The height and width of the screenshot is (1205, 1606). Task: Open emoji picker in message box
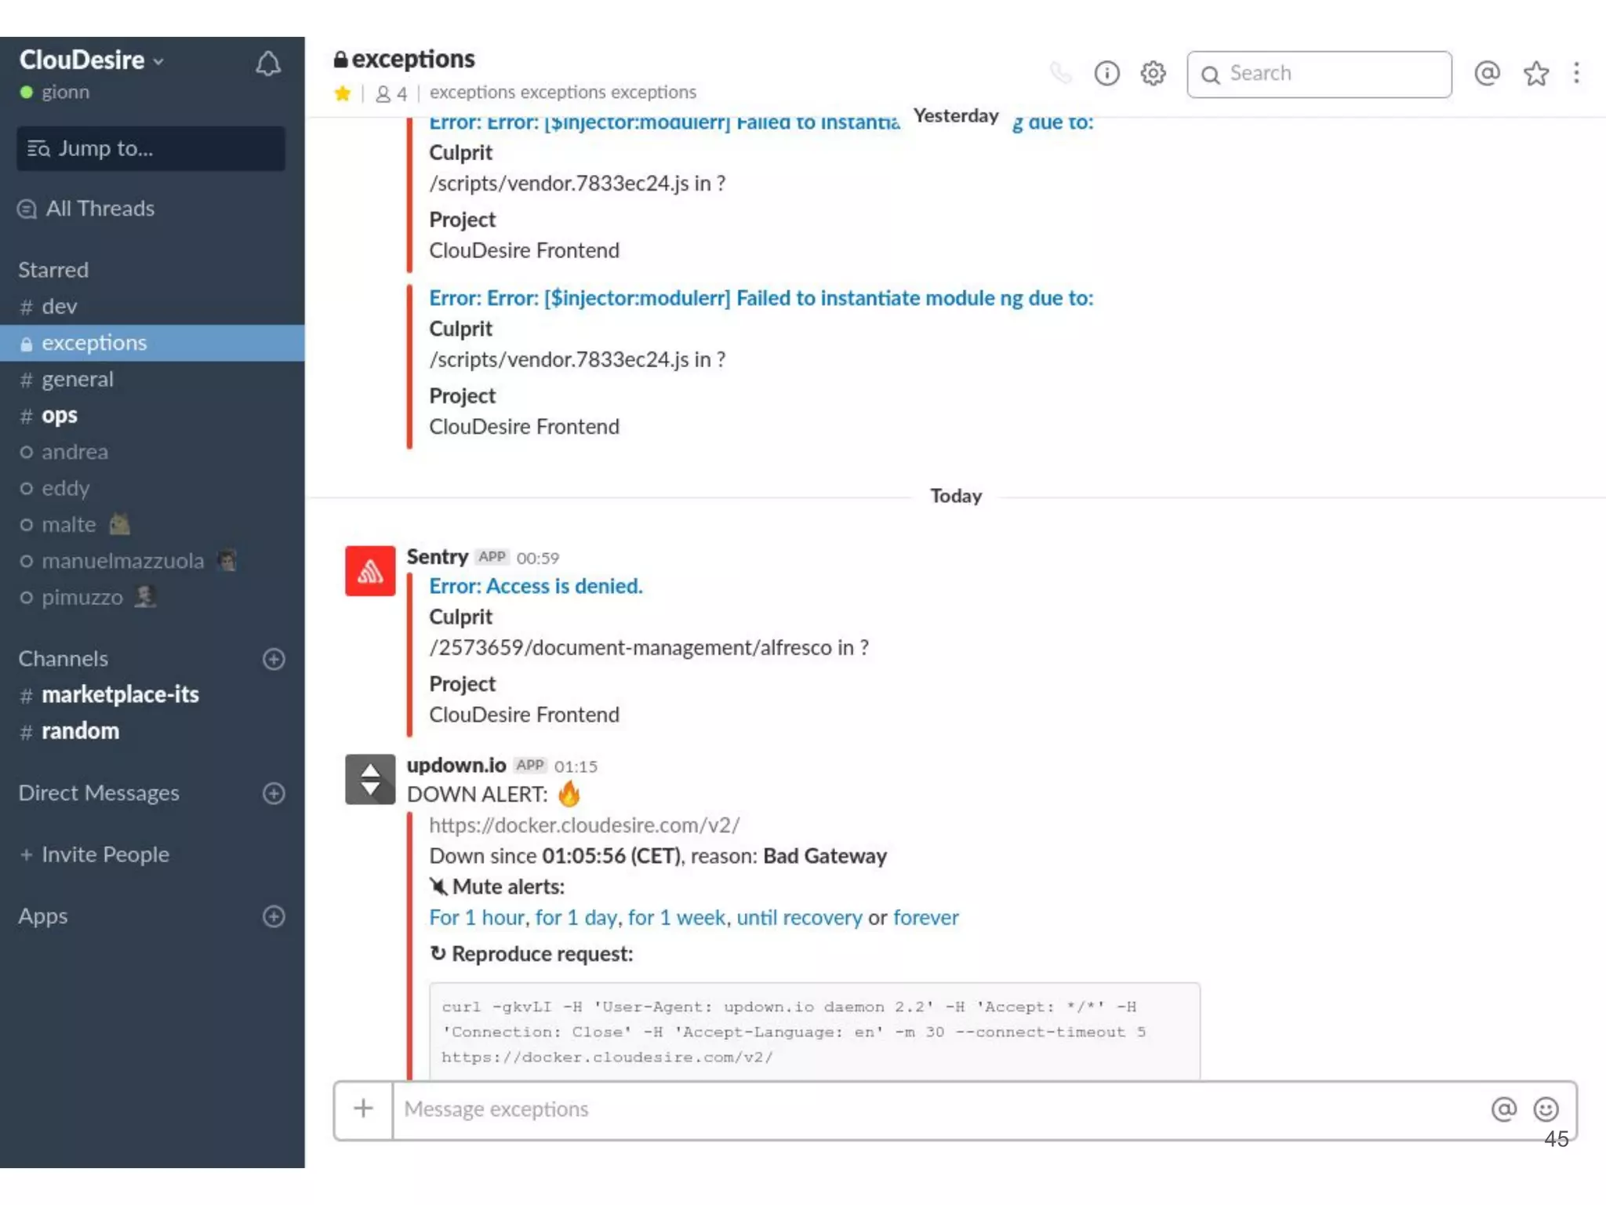[1546, 1109]
